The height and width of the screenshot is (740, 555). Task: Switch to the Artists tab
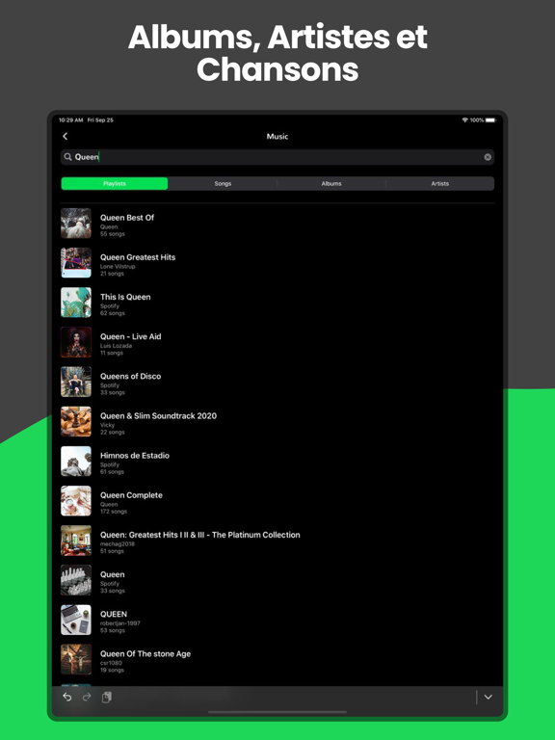pyautogui.click(x=439, y=184)
